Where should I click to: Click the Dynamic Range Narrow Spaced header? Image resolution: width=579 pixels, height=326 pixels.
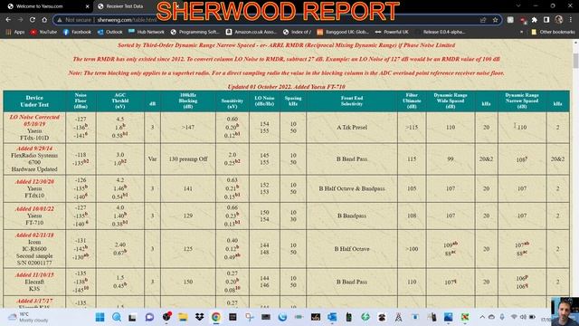[x=522, y=101]
